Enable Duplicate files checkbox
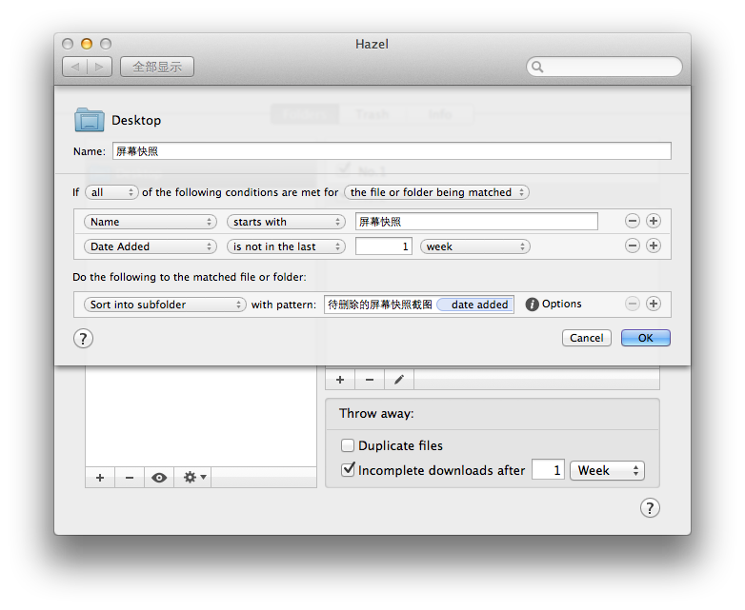The width and height of the screenshot is (745, 610). click(x=348, y=445)
